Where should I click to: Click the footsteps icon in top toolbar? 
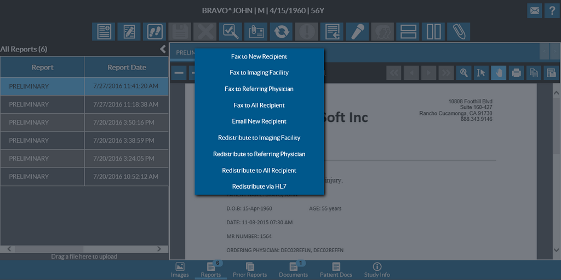point(154,32)
